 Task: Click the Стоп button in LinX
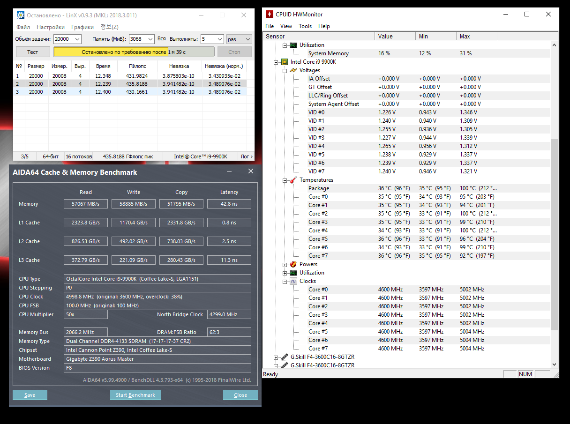click(x=234, y=52)
